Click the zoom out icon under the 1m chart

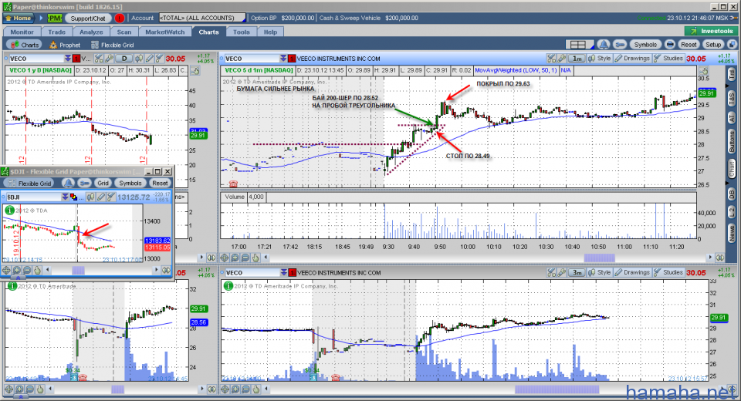(245, 258)
